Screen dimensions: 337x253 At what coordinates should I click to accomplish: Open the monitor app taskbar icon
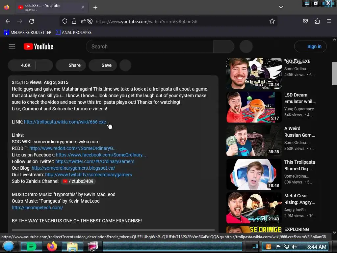(x=93, y=246)
